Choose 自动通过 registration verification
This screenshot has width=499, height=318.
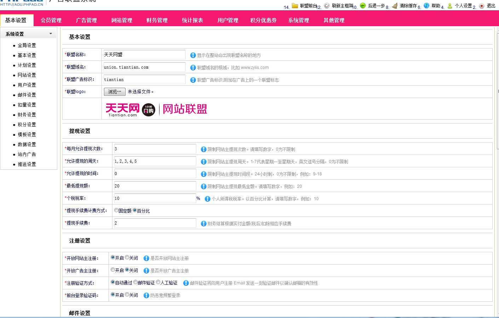[x=113, y=282]
